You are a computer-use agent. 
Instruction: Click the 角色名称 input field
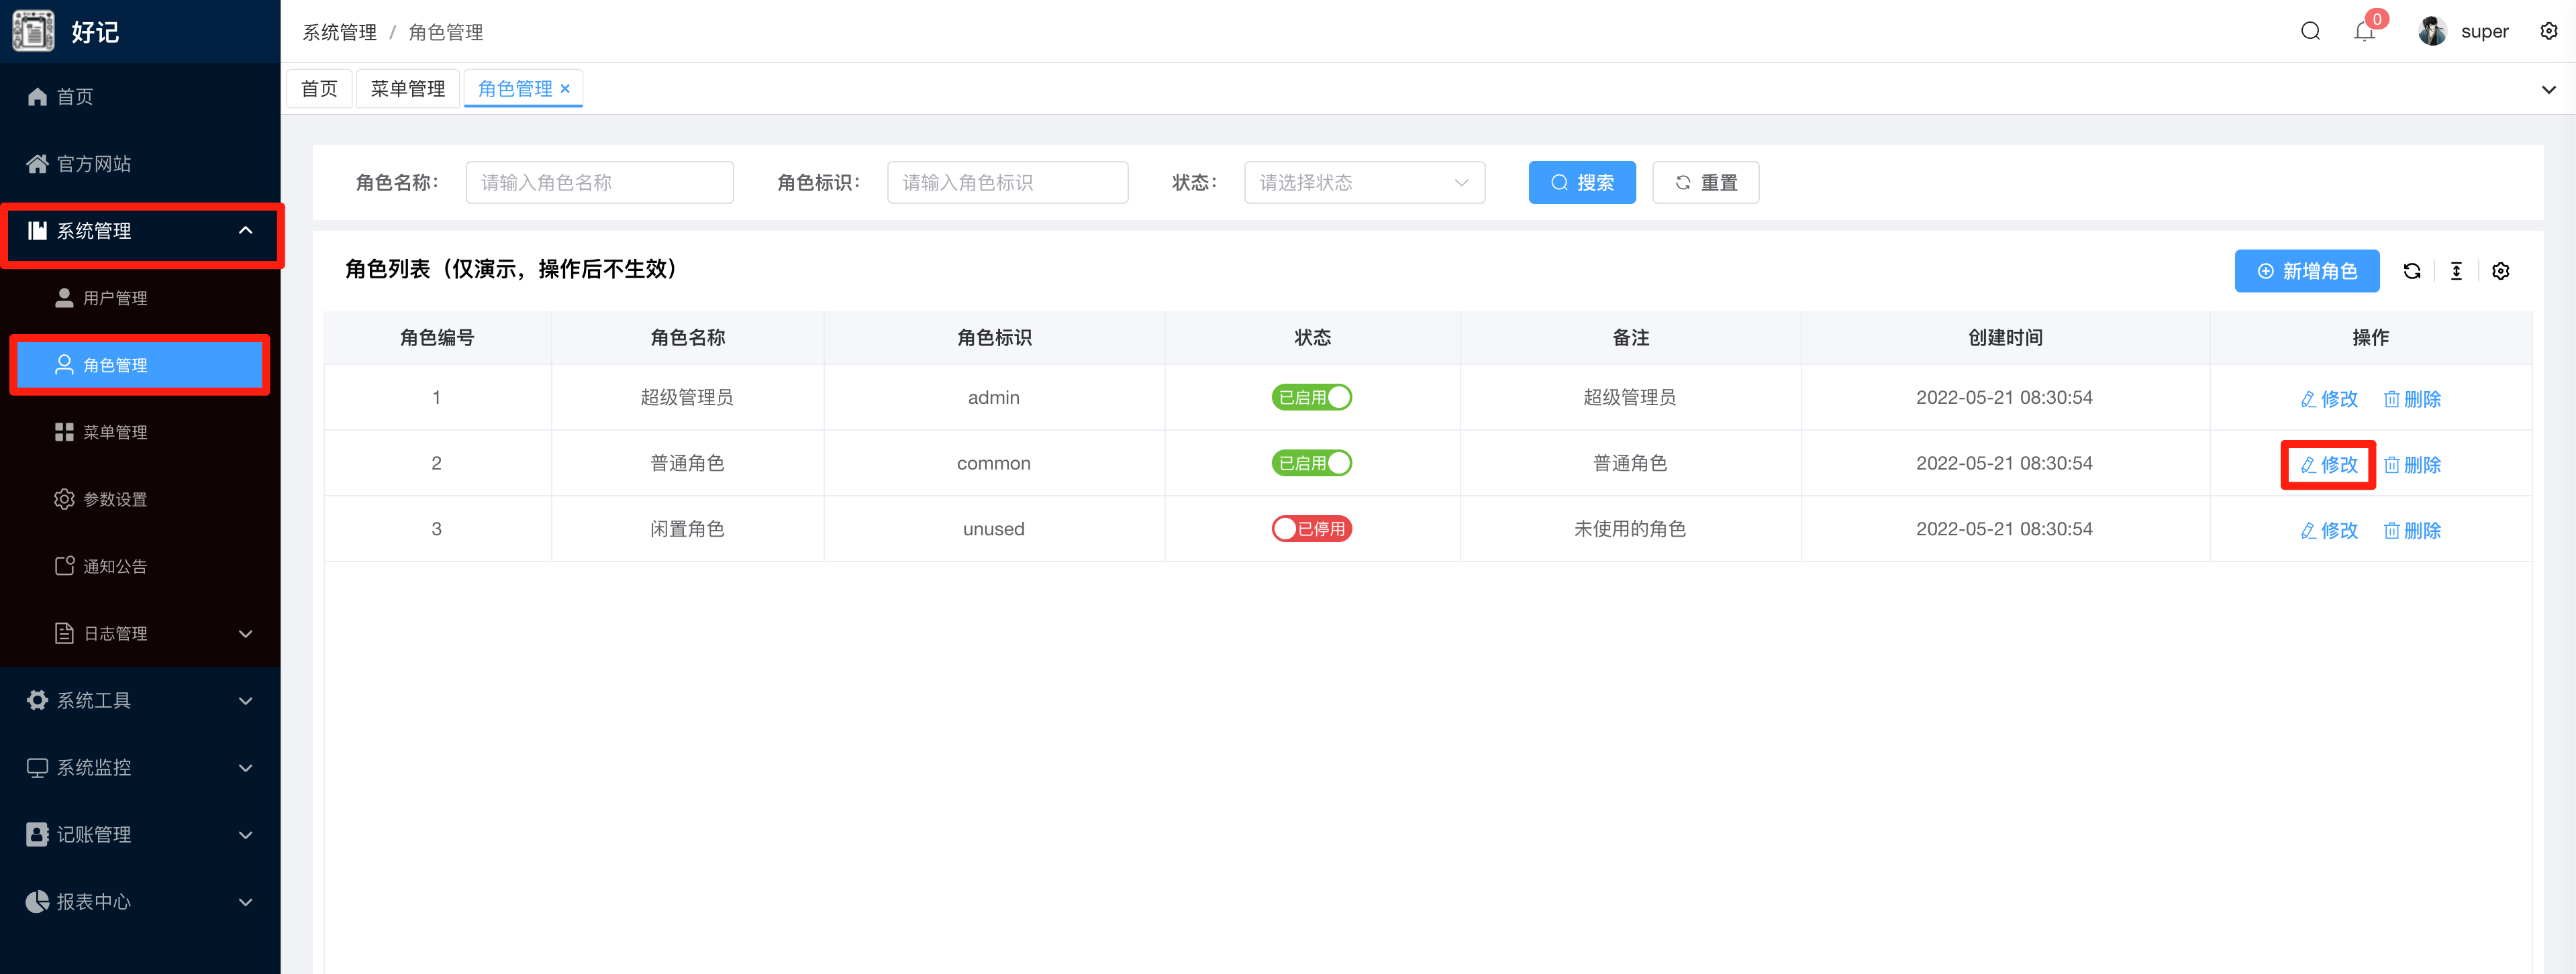click(x=599, y=183)
